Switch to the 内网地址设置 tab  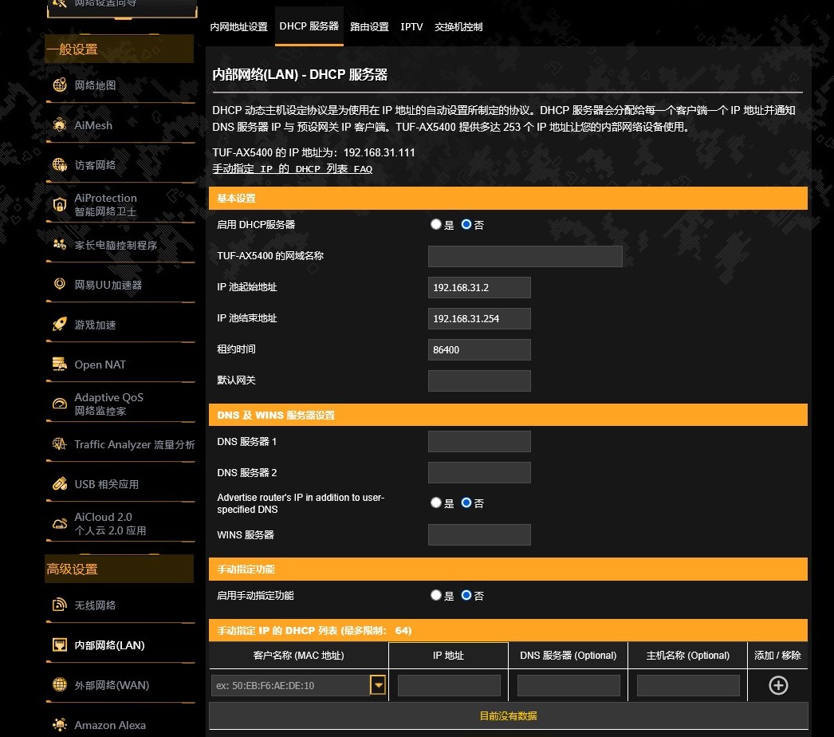tap(238, 27)
